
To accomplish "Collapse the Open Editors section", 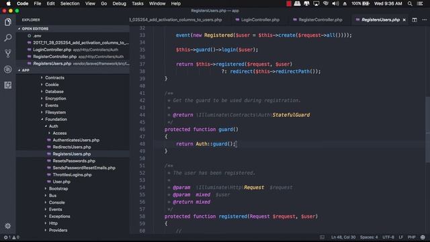I will click(x=19, y=28).
